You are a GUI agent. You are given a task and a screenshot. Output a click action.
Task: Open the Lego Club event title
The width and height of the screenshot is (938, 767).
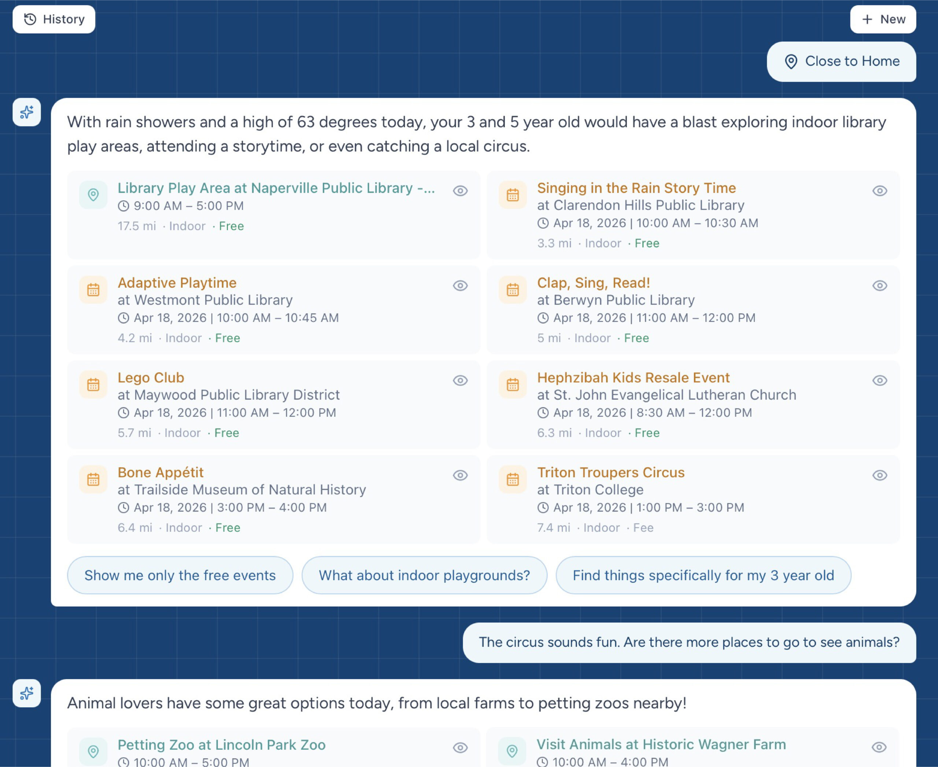(x=151, y=378)
